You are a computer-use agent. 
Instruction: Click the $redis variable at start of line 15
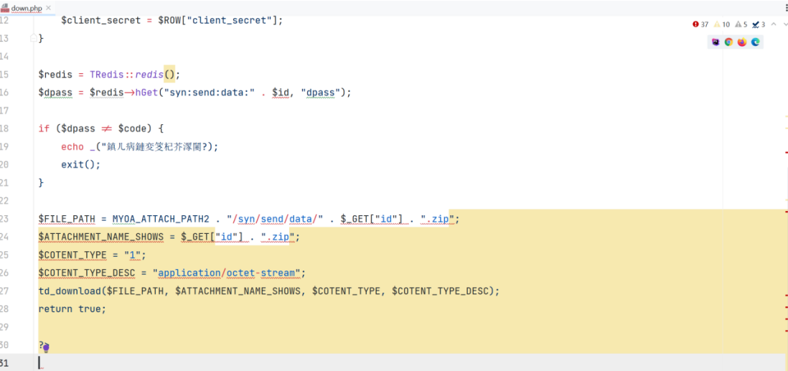pyautogui.click(x=55, y=75)
